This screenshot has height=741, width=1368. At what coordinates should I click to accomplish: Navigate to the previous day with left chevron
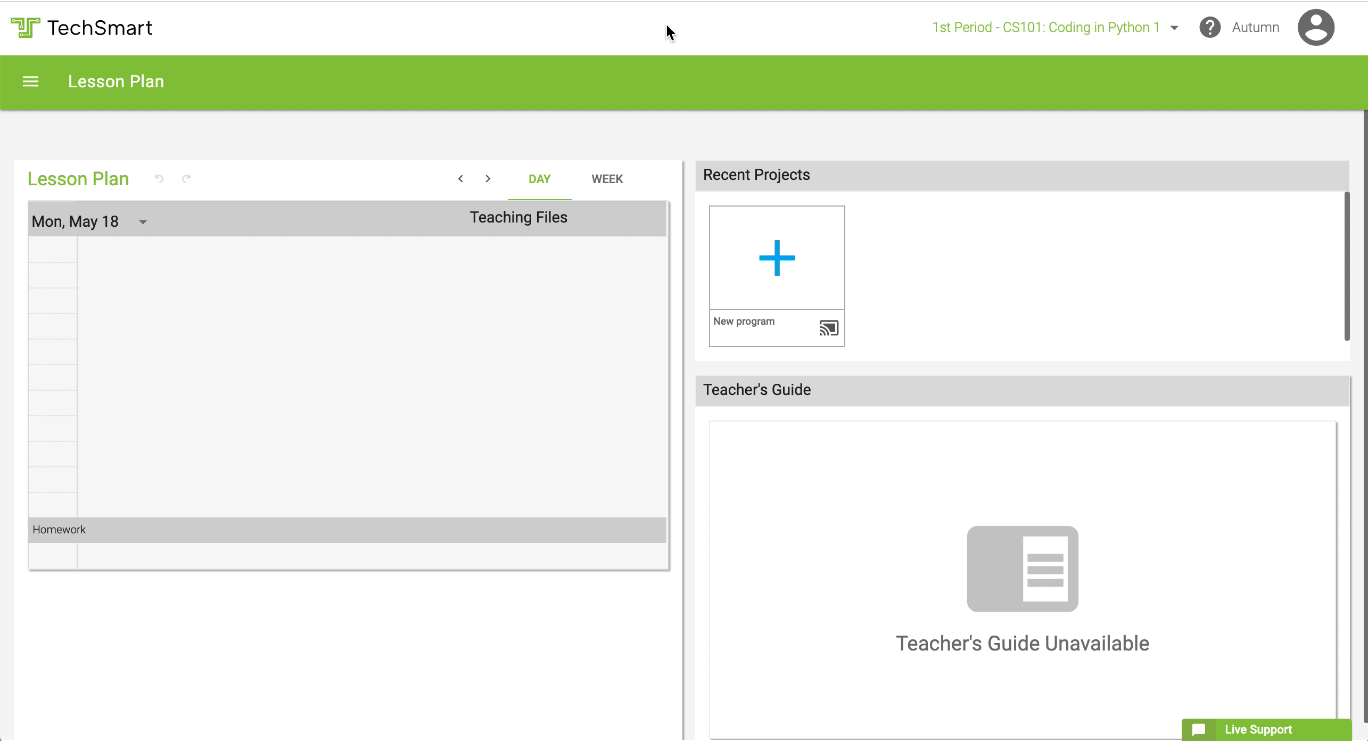460,179
